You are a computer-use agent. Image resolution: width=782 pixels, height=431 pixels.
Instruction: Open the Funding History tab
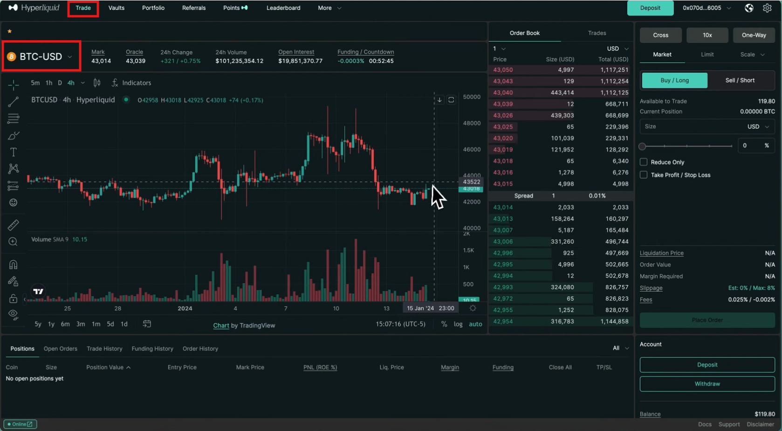click(x=152, y=348)
